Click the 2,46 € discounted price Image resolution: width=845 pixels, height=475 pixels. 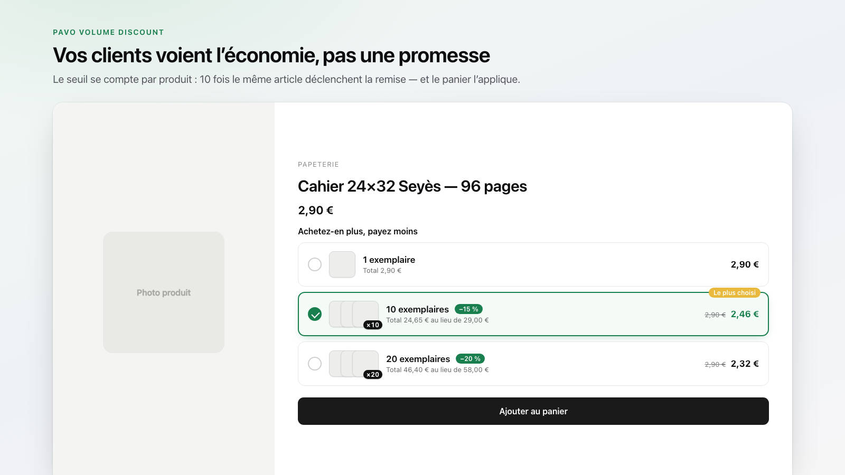pos(745,314)
